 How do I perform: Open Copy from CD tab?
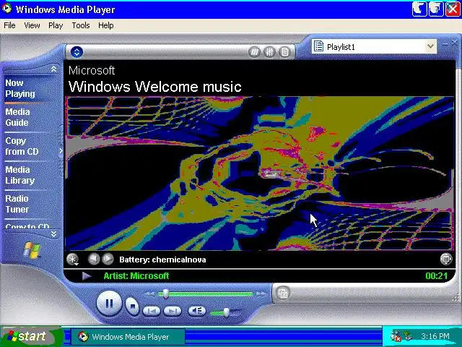(x=22, y=146)
